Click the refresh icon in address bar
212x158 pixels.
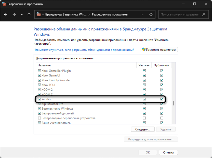(x=151, y=15)
